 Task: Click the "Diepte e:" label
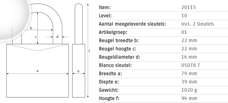[109, 82]
